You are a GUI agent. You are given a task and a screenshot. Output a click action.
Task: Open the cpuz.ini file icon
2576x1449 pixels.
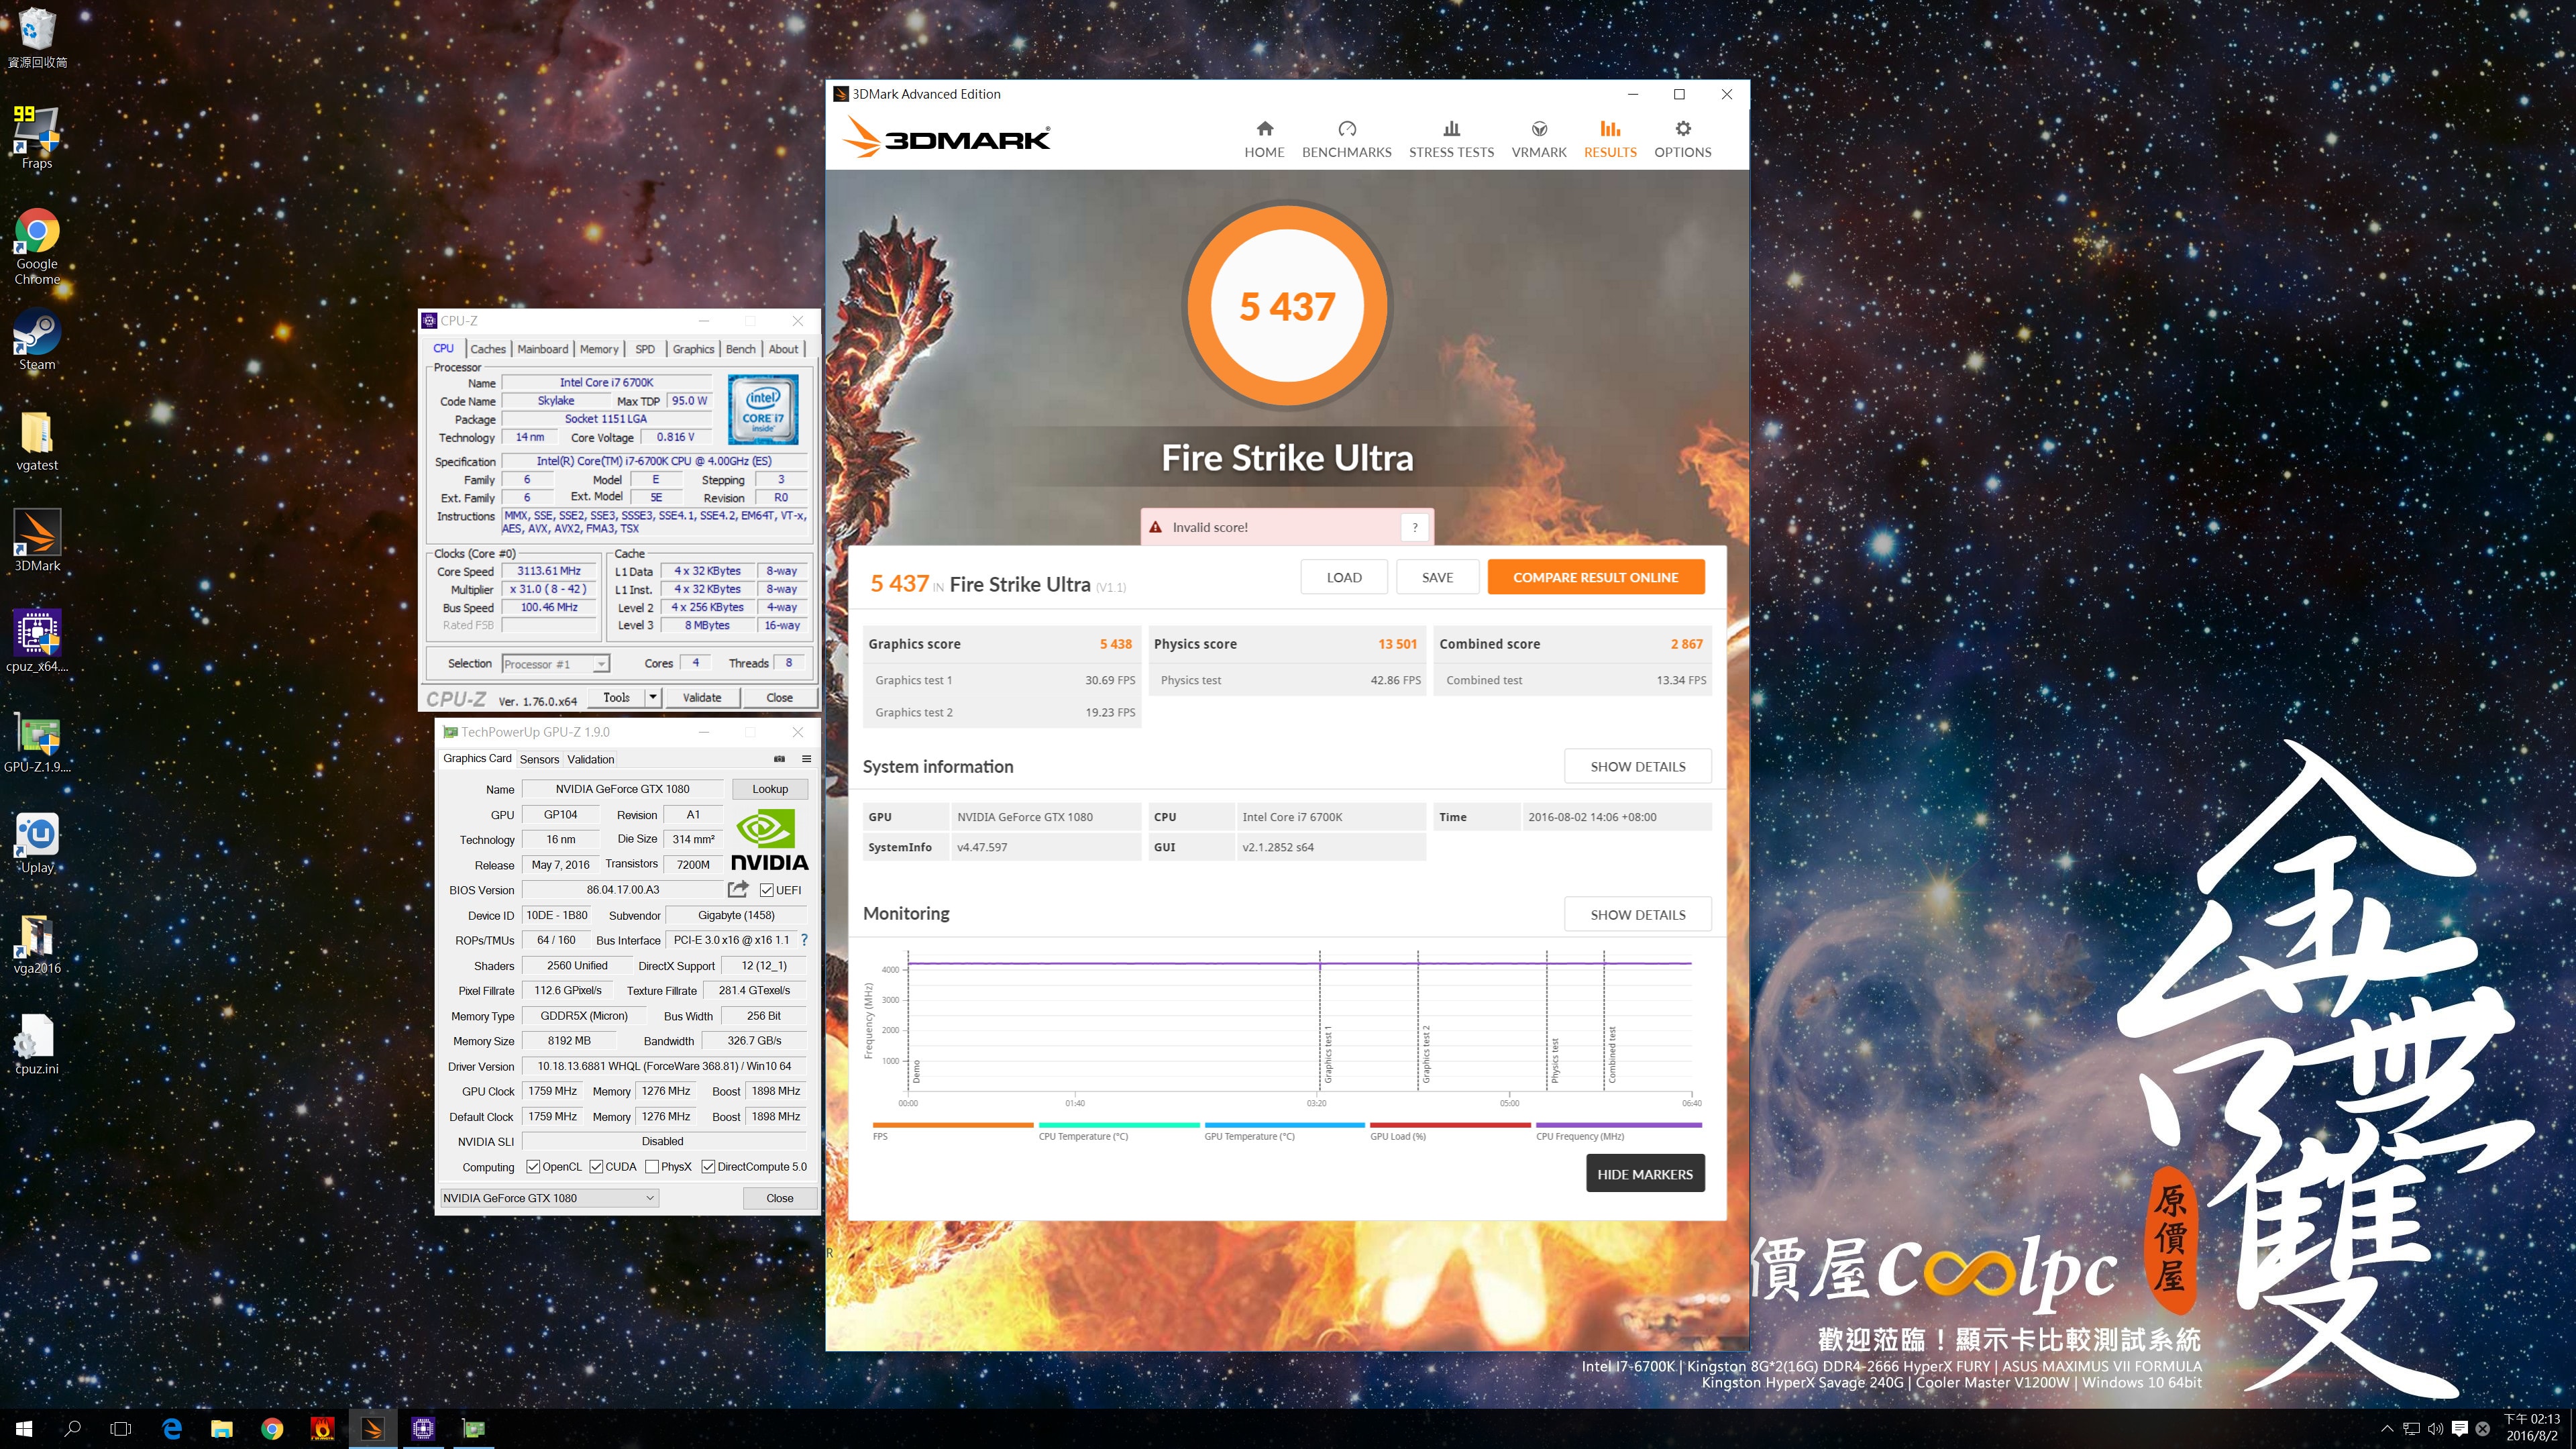pos(37,1045)
